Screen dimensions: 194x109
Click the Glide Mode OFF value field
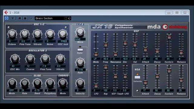pyautogui.click(x=12, y=91)
